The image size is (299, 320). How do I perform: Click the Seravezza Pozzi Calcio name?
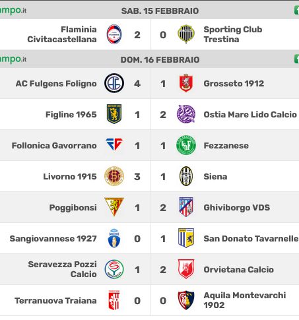(x=62, y=269)
